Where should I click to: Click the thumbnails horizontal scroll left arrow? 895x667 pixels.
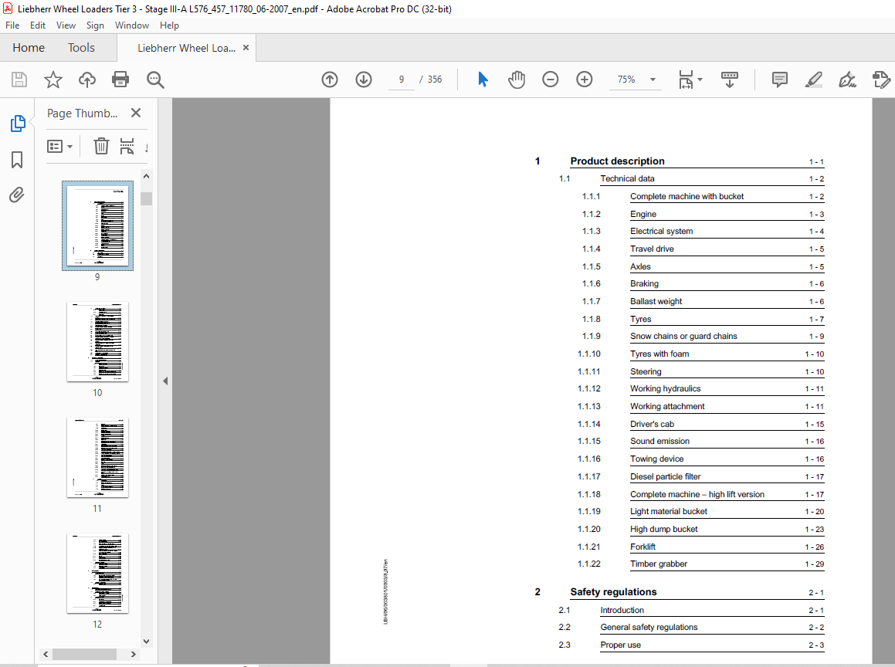point(46,654)
